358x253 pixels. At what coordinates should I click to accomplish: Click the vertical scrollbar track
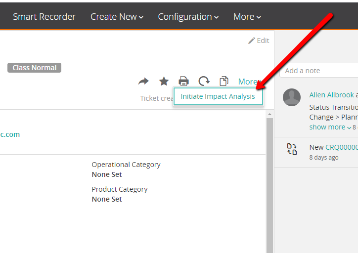[269, 185]
